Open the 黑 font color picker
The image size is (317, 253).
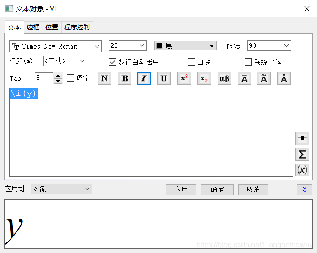186,46
